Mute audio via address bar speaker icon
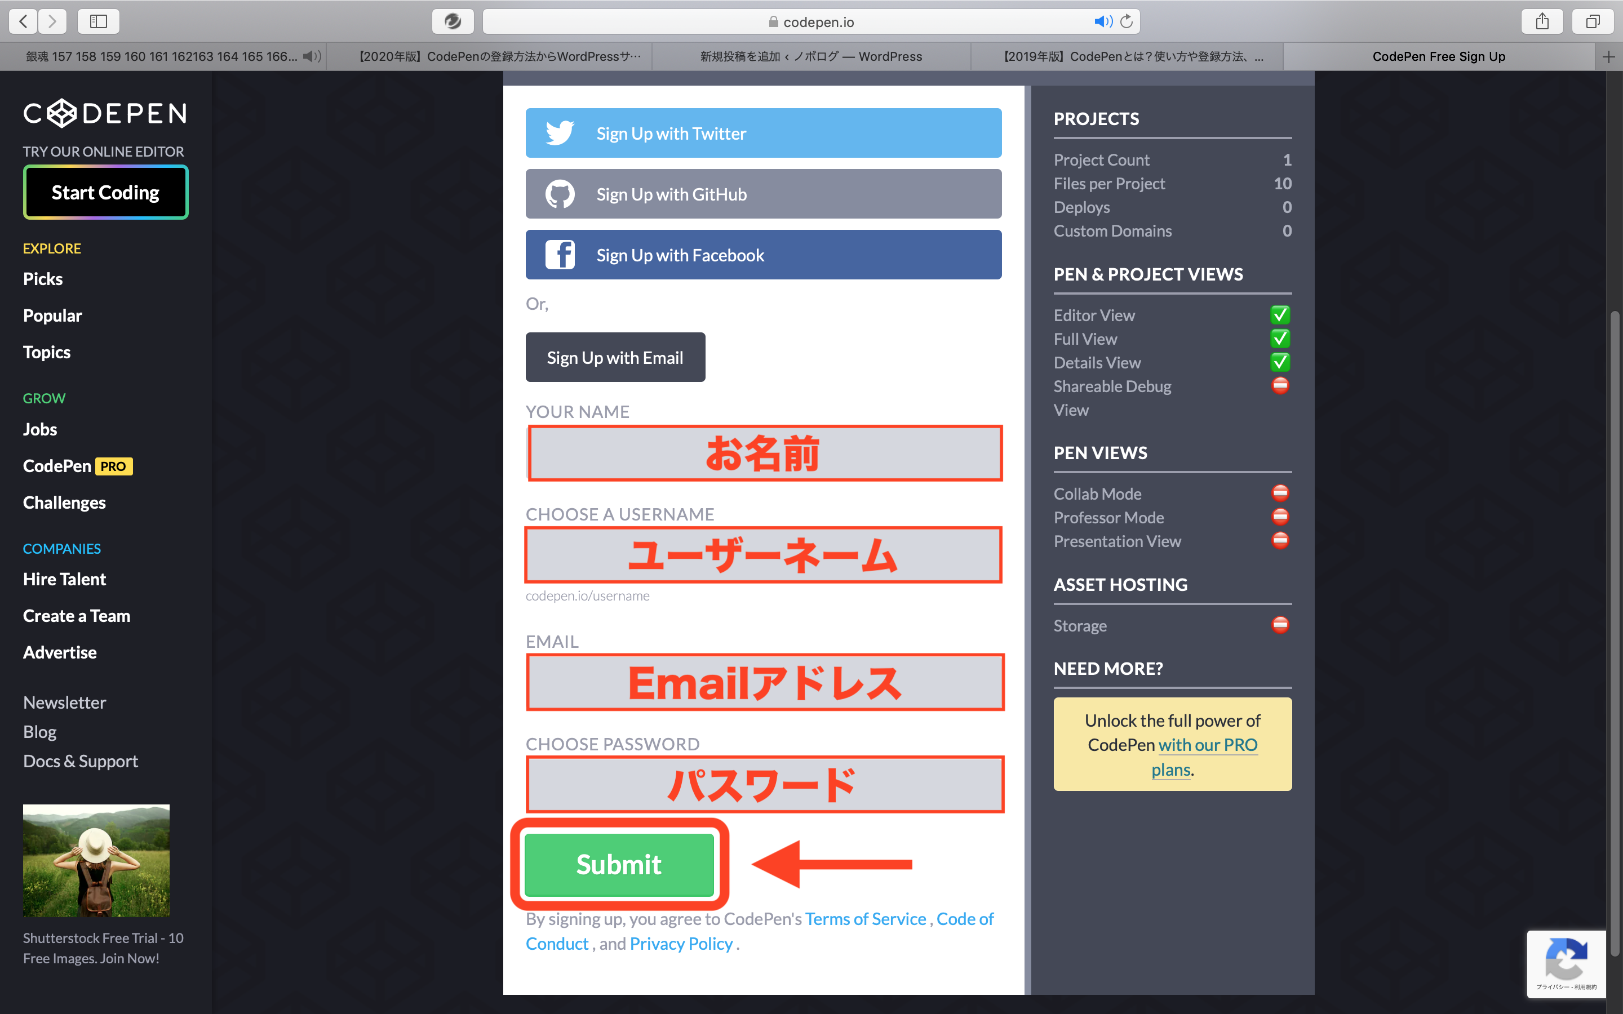Screen dimensions: 1623x1014 pos(1102,21)
